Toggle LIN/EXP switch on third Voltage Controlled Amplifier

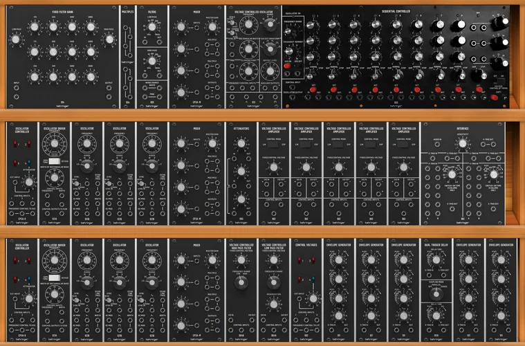(338, 145)
